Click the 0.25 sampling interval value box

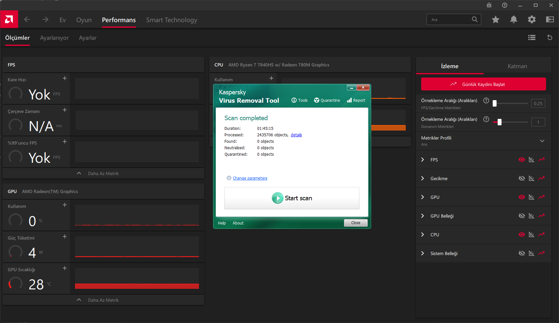pyautogui.click(x=538, y=103)
